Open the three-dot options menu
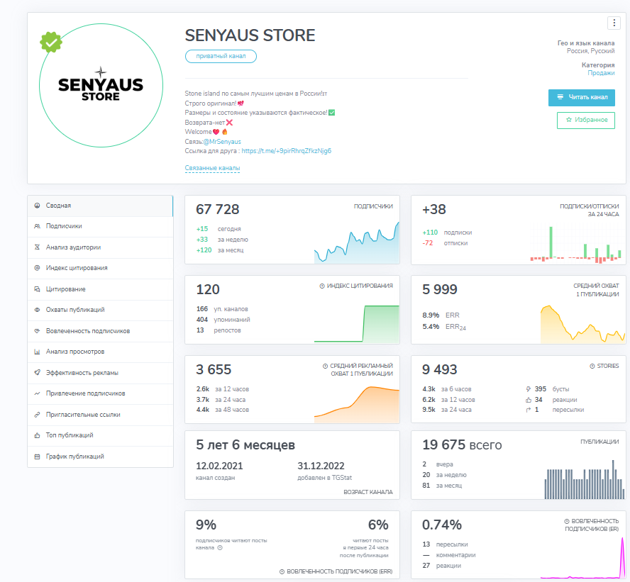Image resolution: width=630 pixels, height=582 pixels. pyautogui.click(x=614, y=23)
